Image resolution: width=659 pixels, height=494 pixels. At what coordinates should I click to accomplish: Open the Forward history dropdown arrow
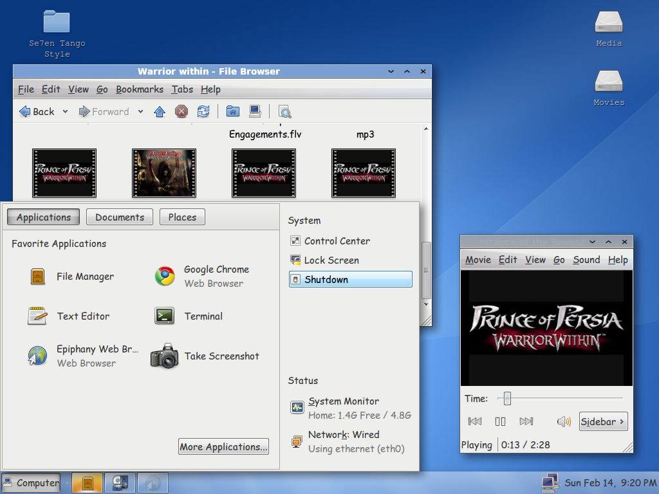coord(140,112)
